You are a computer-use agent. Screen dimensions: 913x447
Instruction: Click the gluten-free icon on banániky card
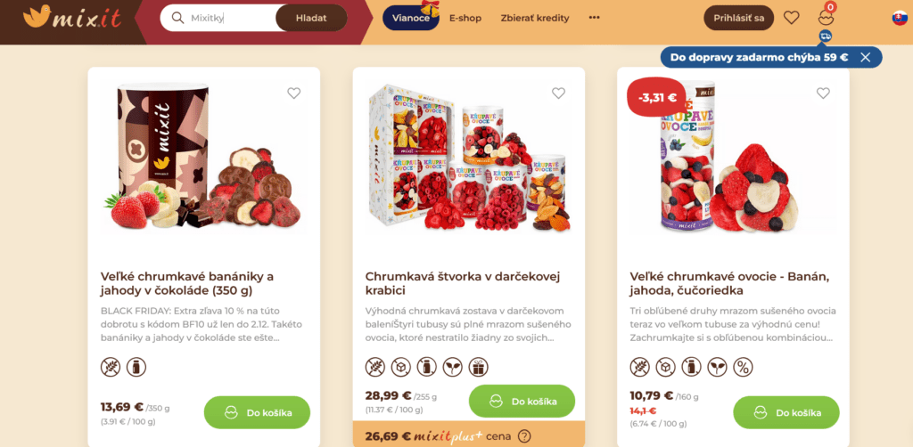[x=111, y=367]
